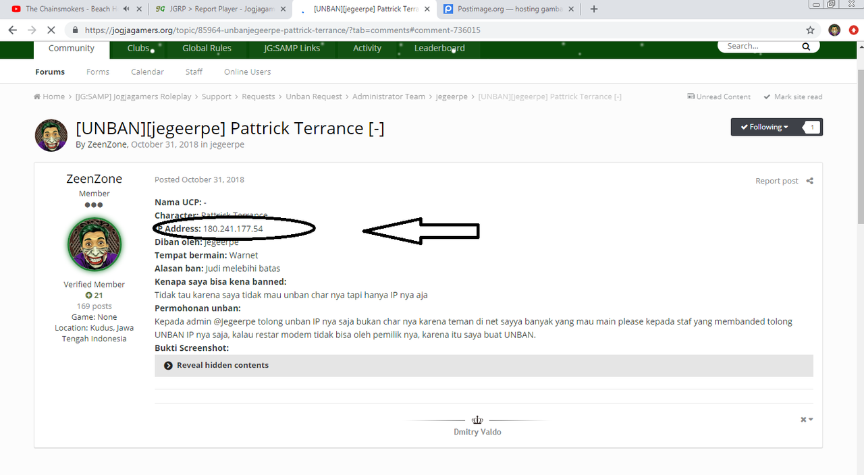This screenshot has height=475, width=864.
Task: Open the jegeerpe forum link under title
Action: [227, 144]
